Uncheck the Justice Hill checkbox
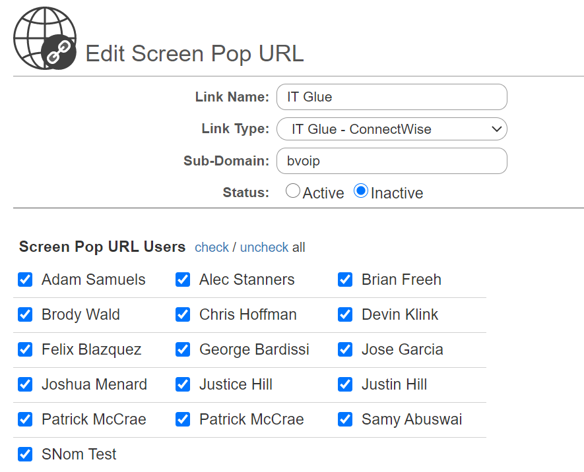This screenshot has height=472, width=584. coord(183,384)
